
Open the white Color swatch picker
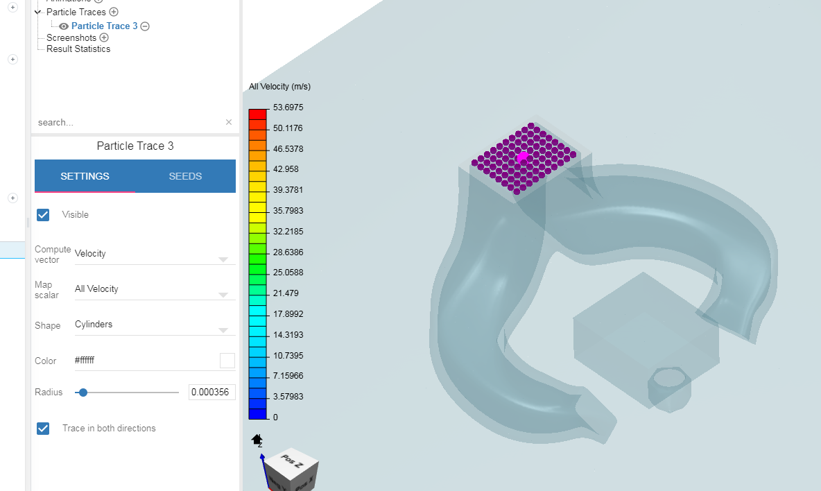pyautogui.click(x=227, y=360)
